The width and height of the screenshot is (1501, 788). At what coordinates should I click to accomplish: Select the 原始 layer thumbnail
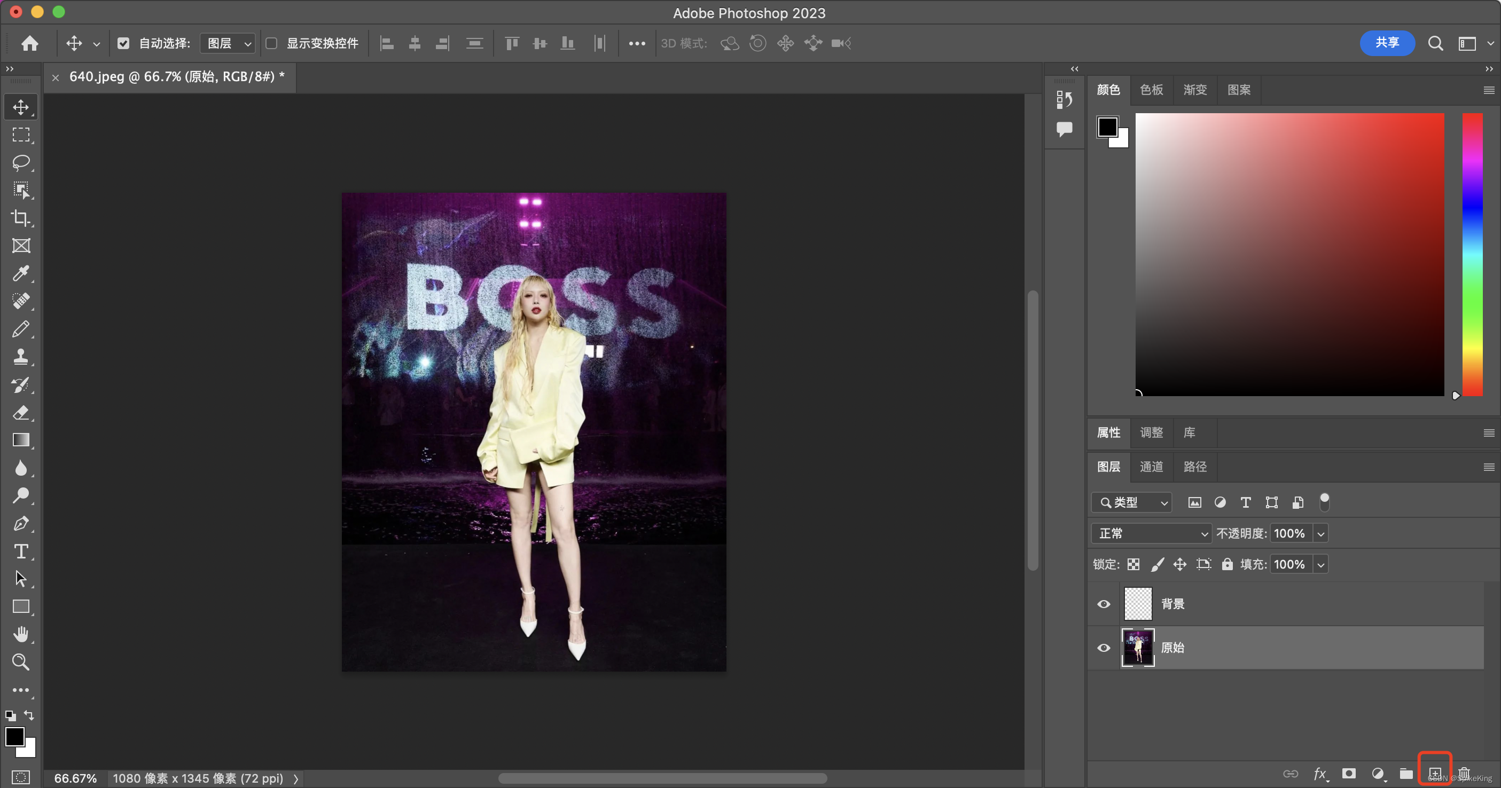tap(1137, 648)
